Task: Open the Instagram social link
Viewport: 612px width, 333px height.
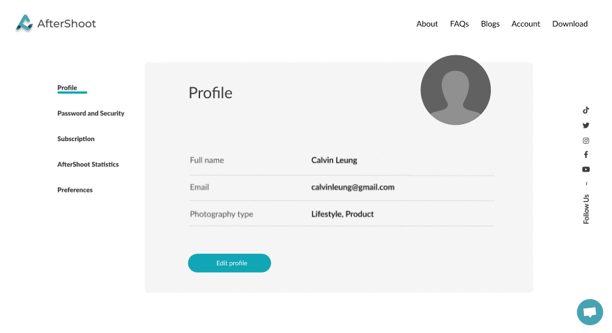Action: (586, 140)
